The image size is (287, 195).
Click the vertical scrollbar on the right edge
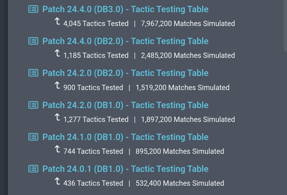click(285, 25)
